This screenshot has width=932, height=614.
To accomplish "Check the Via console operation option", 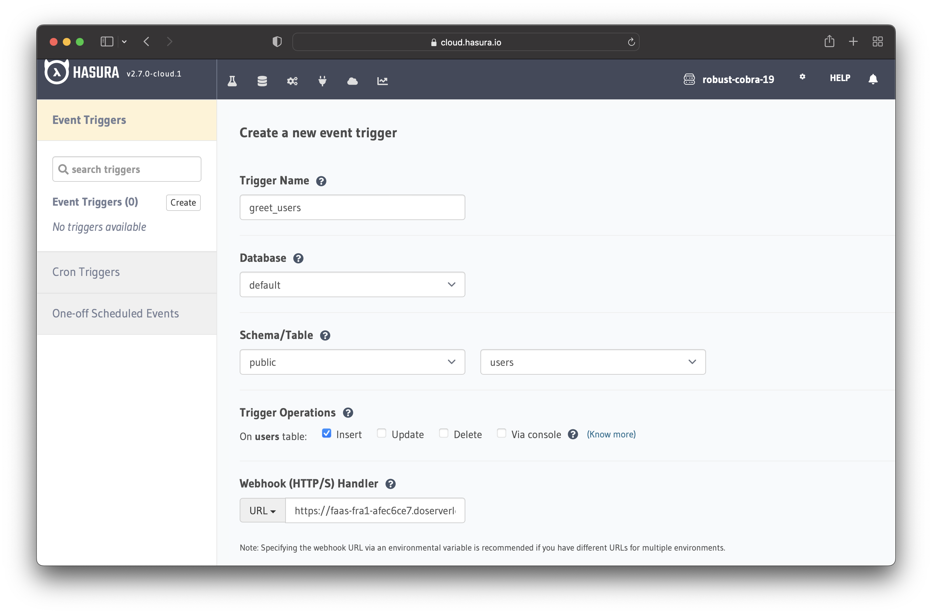I will pyautogui.click(x=501, y=434).
